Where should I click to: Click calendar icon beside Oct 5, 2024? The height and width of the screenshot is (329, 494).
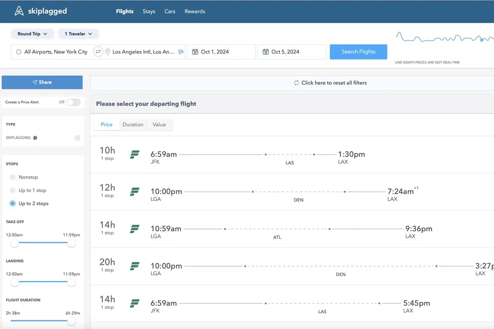(x=266, y=51)
